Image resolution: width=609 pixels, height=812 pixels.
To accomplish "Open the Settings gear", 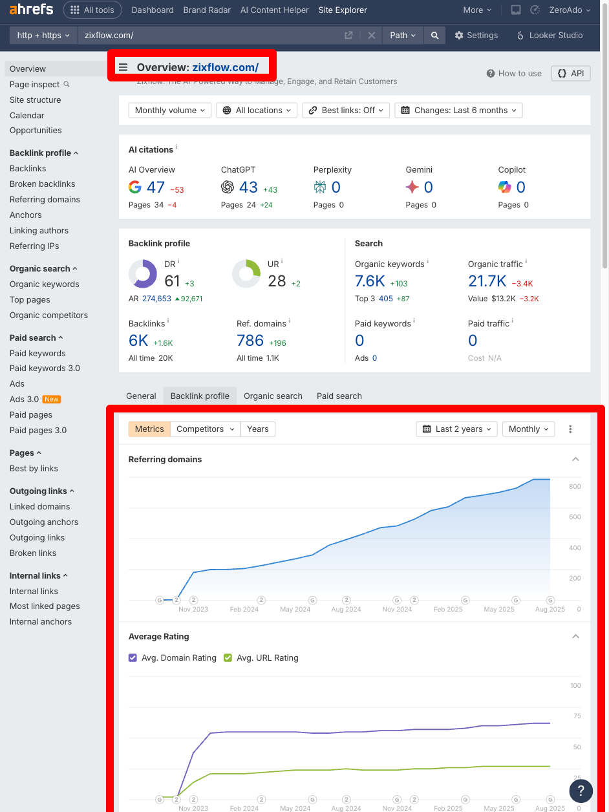I will pos(459,35).
